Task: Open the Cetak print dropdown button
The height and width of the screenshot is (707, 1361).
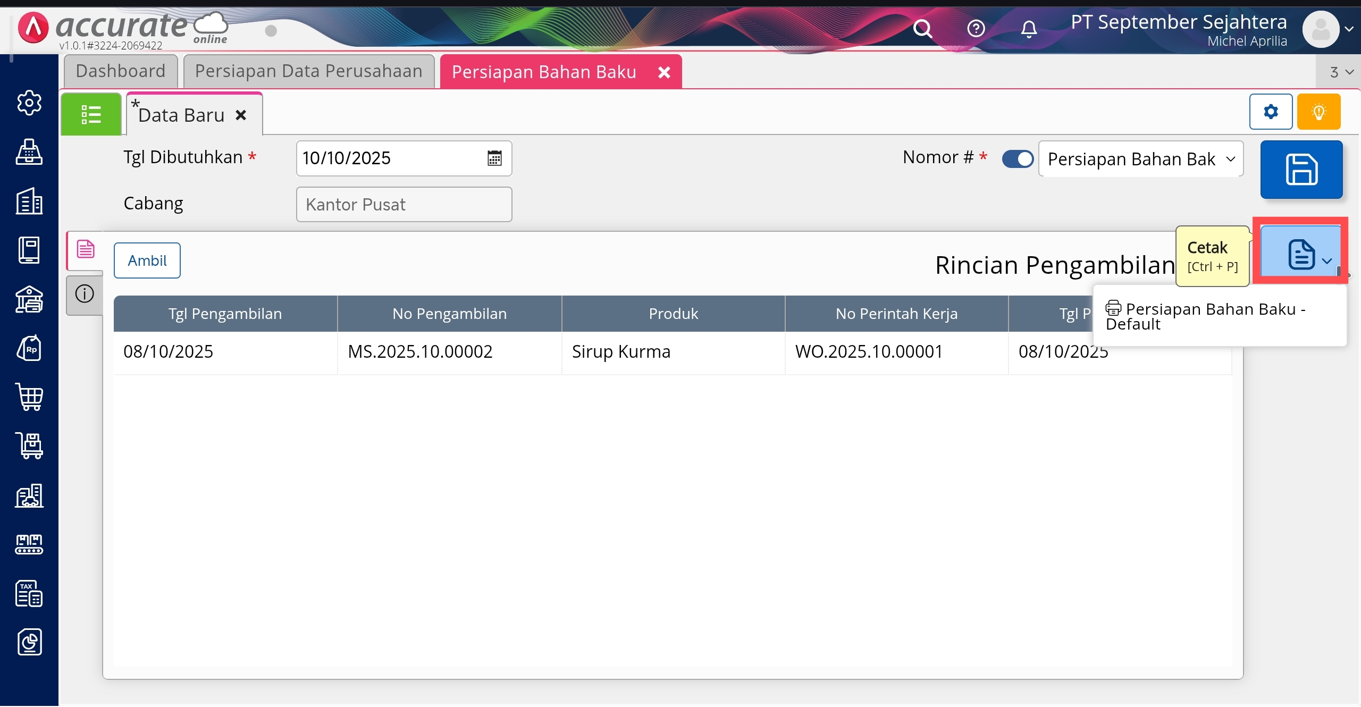Action: [1301, 254]
